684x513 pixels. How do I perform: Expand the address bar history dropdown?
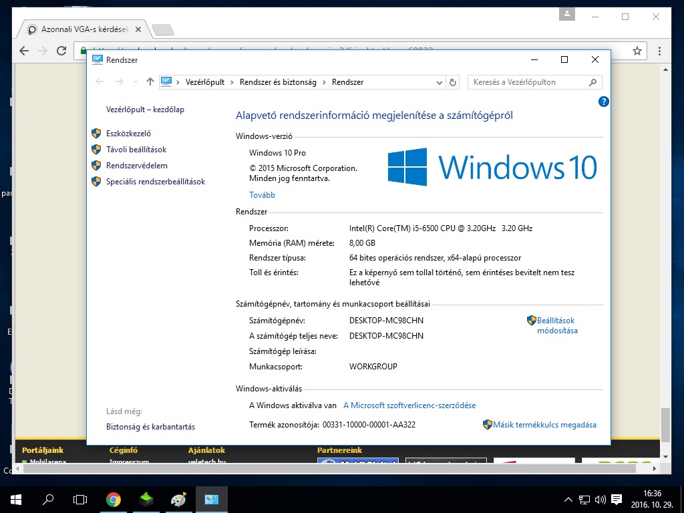click(440, 82)
